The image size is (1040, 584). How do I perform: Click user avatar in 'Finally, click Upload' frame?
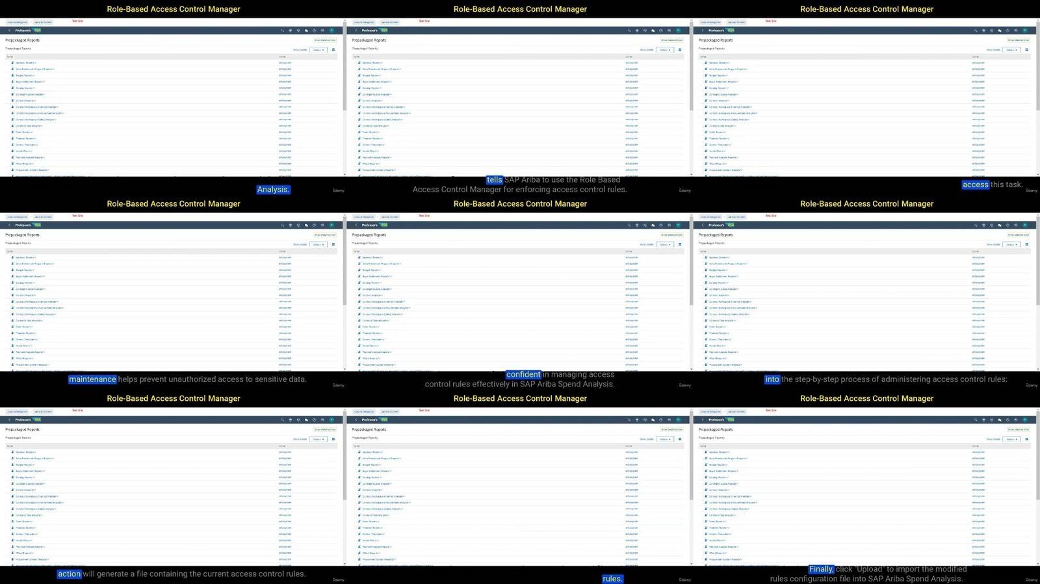point(1025,420)
